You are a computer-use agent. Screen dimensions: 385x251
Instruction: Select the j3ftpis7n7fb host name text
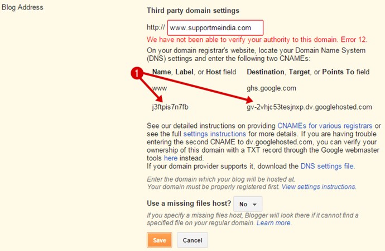click(170, 107)
